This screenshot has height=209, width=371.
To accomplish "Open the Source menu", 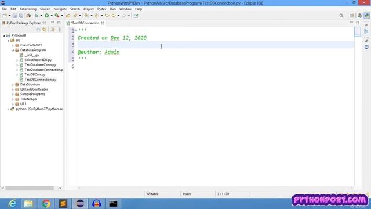I will [x=45, y=9].
